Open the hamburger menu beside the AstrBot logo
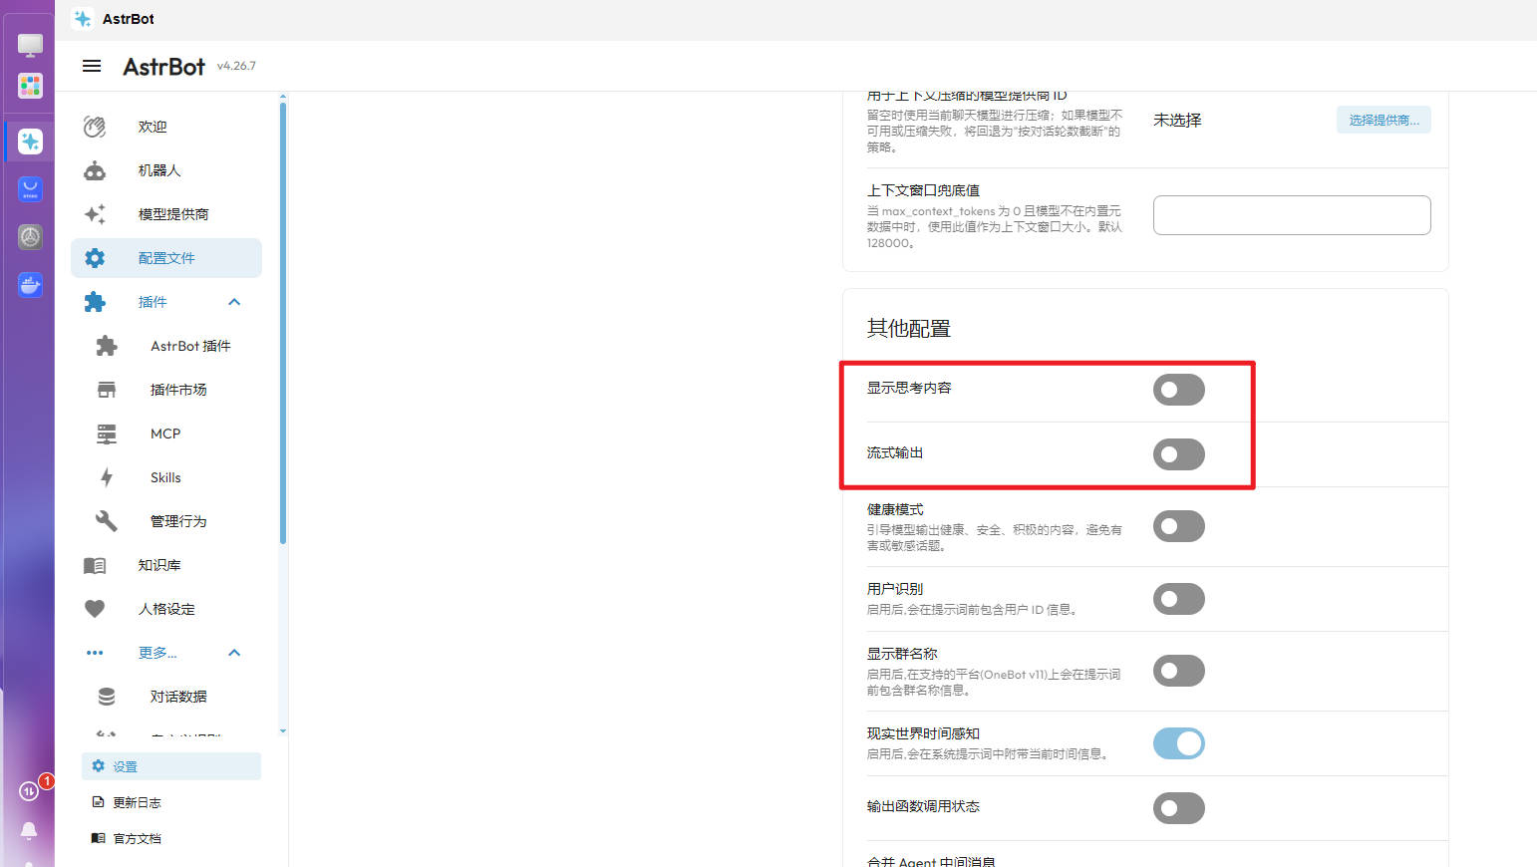The image size is (1537, 867). point(92,66)
